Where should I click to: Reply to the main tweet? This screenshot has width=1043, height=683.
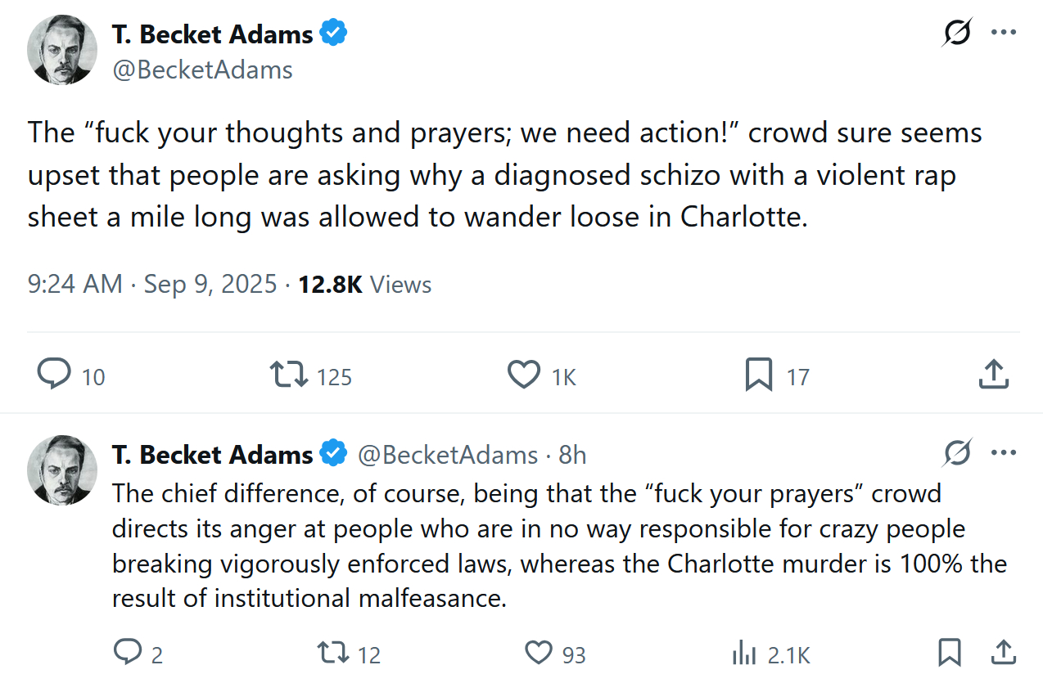point(55,375)
